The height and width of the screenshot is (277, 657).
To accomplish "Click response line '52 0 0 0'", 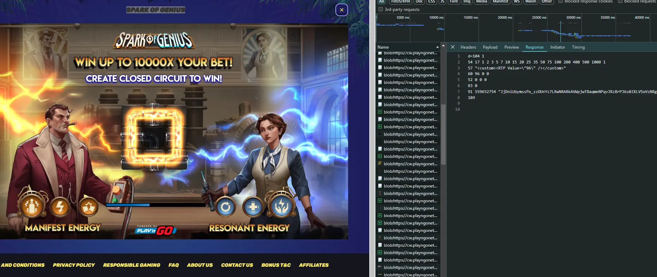I will coord(477,80).
